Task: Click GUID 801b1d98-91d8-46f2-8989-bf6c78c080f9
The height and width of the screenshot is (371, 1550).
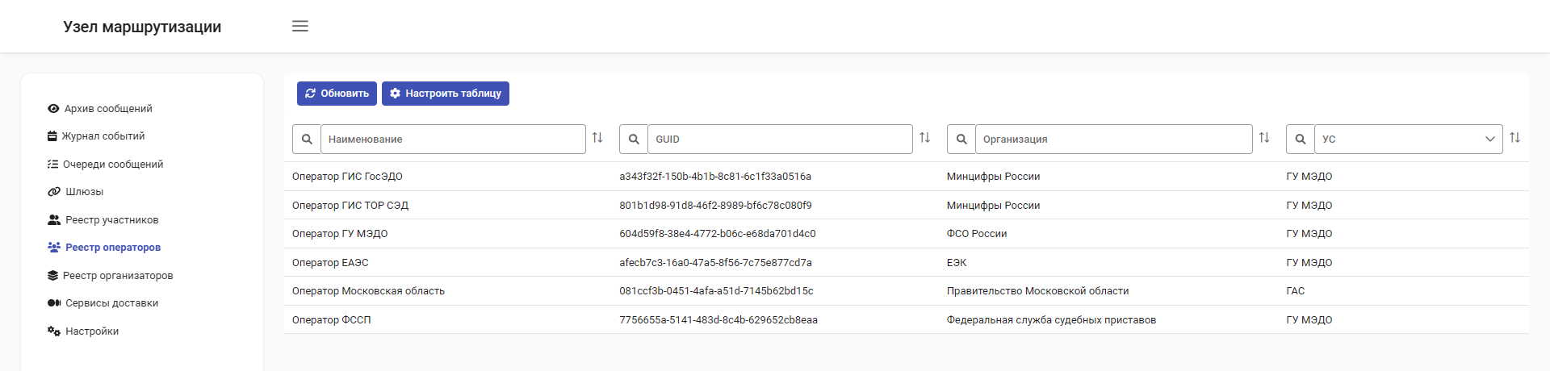Action: coord(715,206)
